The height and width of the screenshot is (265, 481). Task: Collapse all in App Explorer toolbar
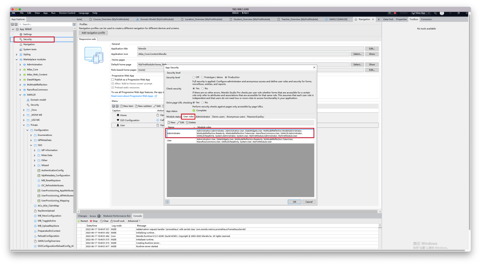point(12,24)
